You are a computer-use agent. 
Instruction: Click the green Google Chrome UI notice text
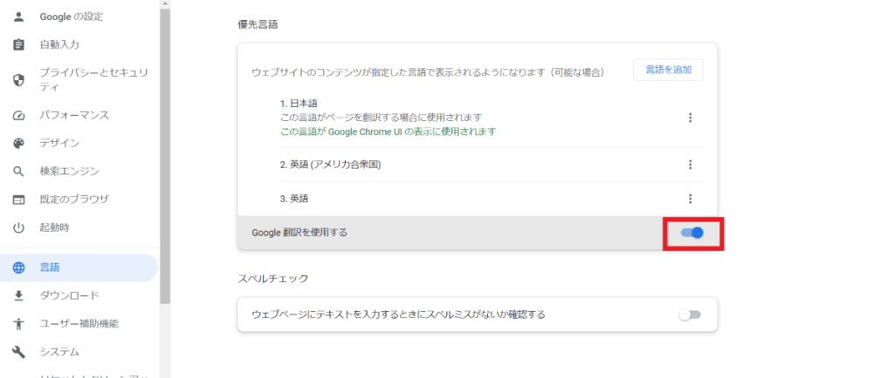389,132
